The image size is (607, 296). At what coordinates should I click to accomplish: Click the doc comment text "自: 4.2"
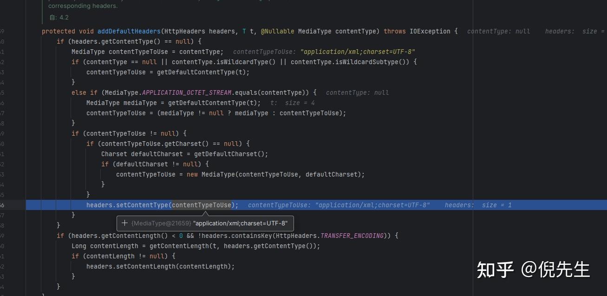(x=59, y=17)
